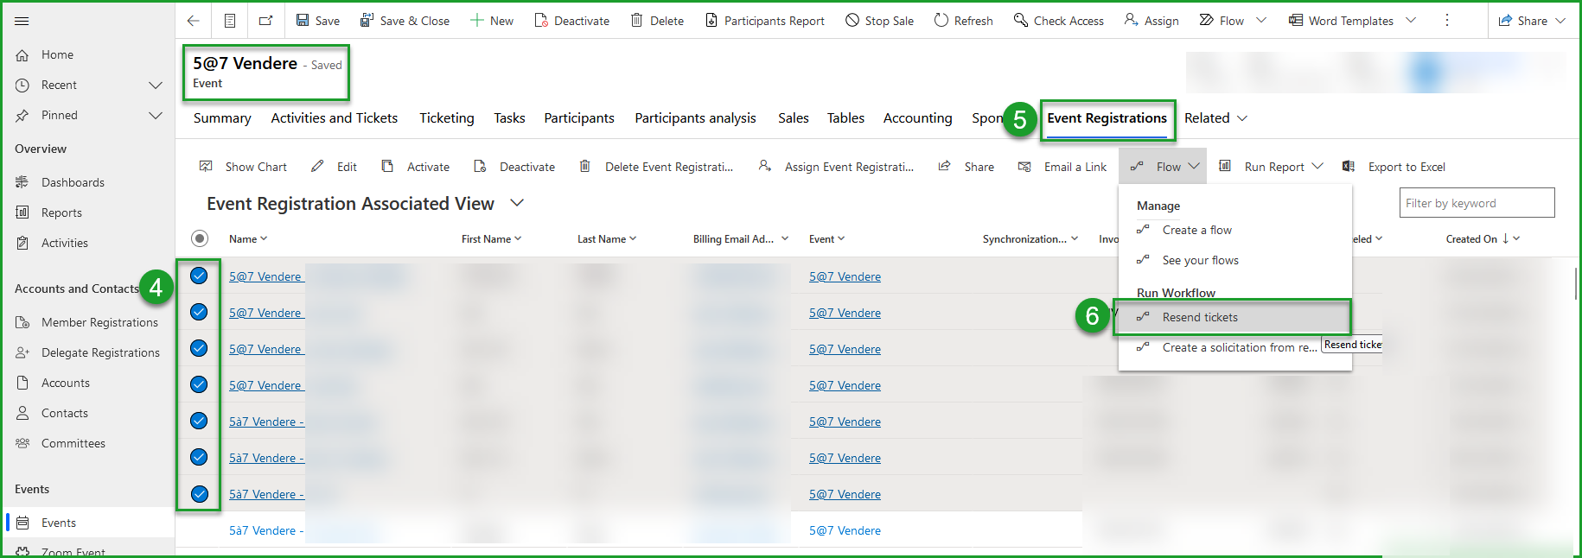1582x558 pixels.
Task: Click the Filter by keyword field
Action: 1476,203
